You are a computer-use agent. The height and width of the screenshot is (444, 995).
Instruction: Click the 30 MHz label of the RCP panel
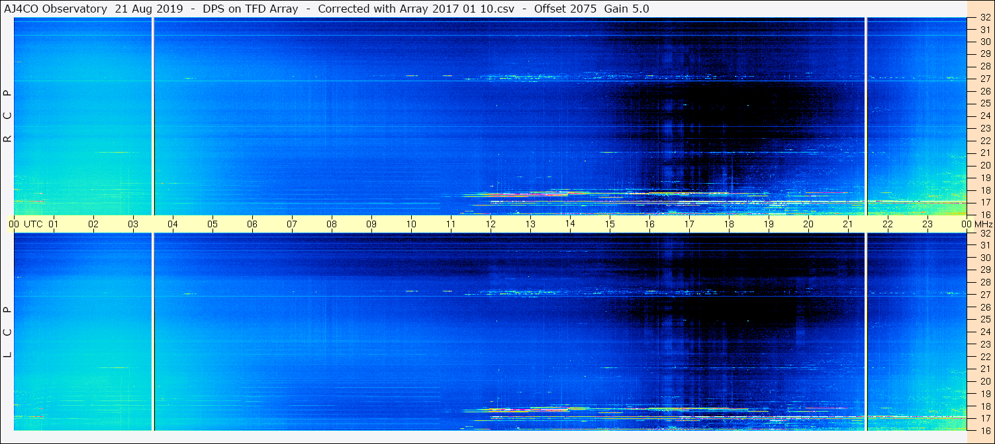[x=985, y=42]
